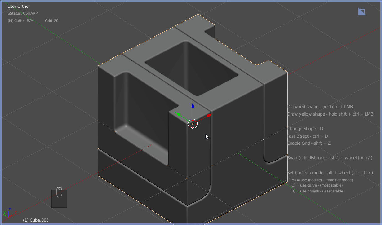The height and width of the screenshot is (225, 382).
Task: Click the "Enable Grid - shift + Z" text
Action: (309, 143)
